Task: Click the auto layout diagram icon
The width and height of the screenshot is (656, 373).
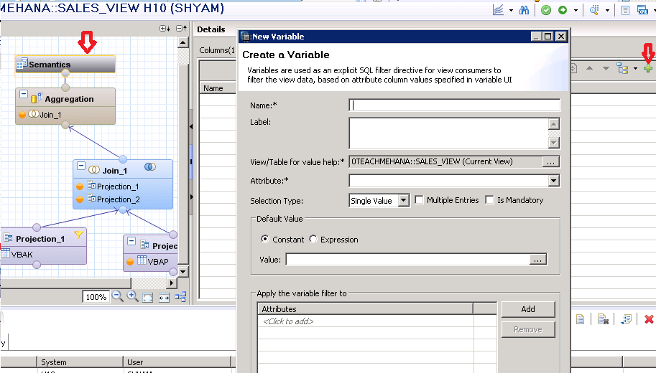Action: click(180, 297)
